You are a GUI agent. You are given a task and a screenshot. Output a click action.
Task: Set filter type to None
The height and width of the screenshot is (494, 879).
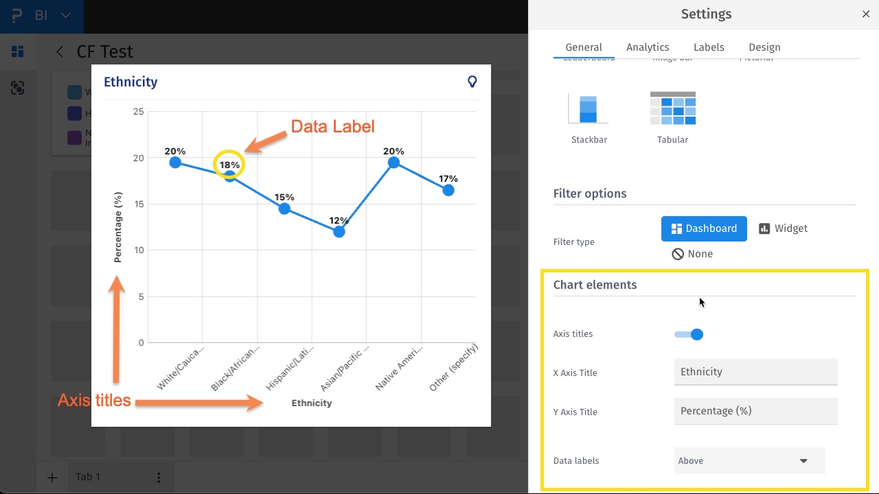click(x=692, y=254)
